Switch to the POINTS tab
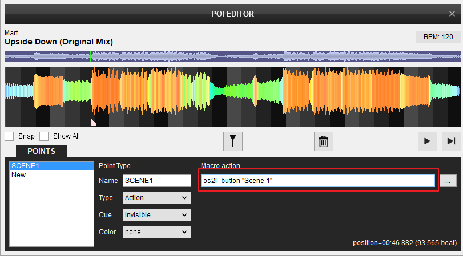Viewport: 463px width, 256px height. point(41,151)
